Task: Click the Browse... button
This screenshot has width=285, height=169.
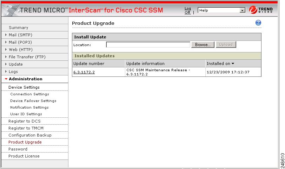Action: pyautogui.click(x=203, y=45)
